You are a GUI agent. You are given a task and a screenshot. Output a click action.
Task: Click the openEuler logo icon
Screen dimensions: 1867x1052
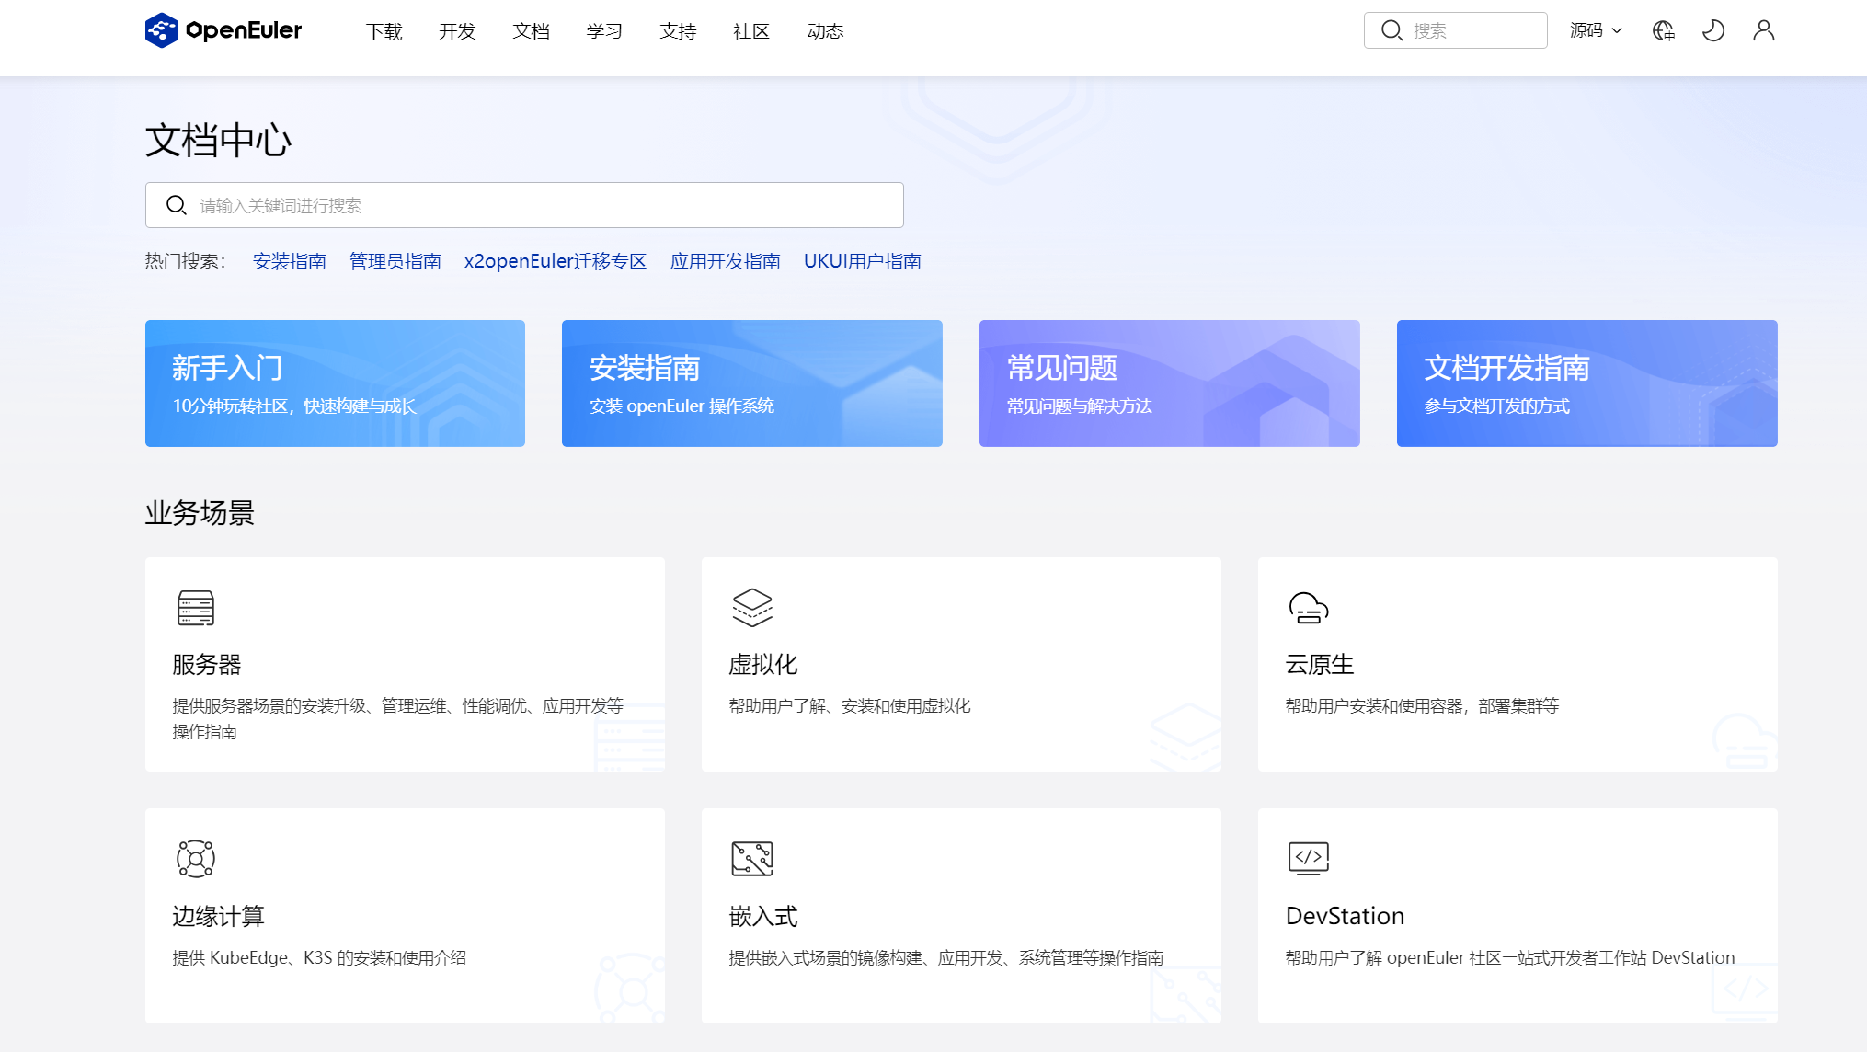(162, 30)
